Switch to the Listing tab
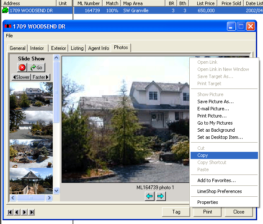This screenshot has width=263, height=224. (77, 48)
